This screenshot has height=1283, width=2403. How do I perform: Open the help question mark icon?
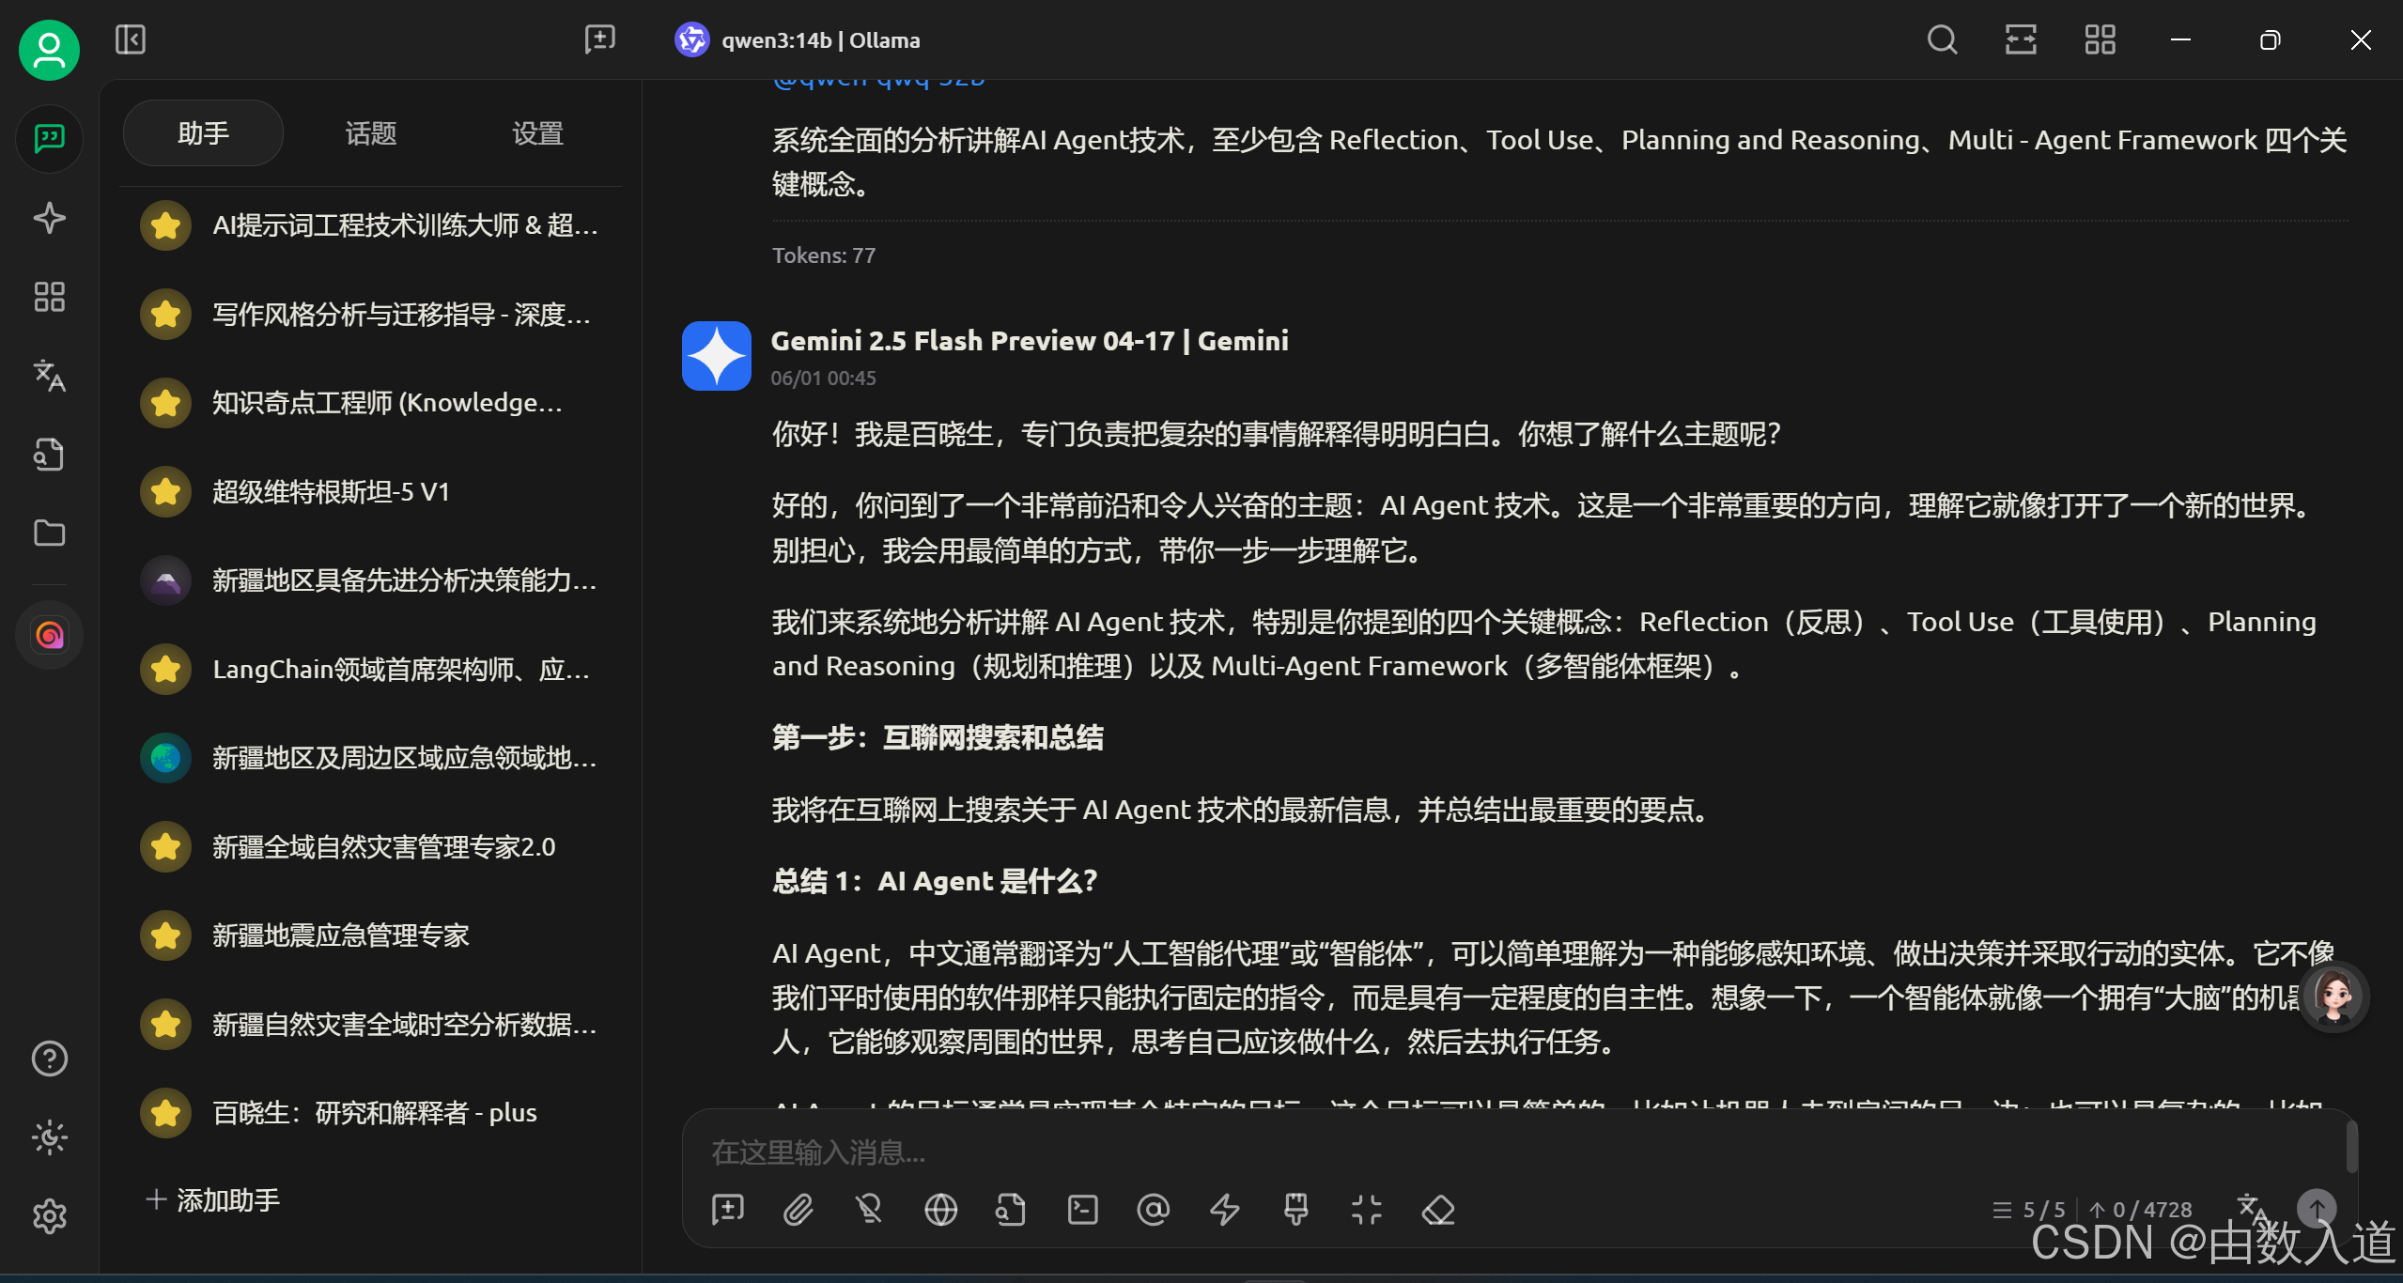(49, 1059)
